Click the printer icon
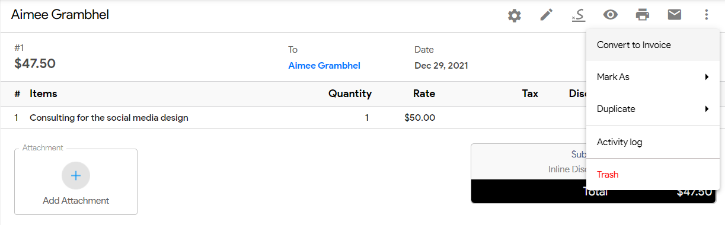The width and height of the screenshot is (725, 225). point(643,15)
